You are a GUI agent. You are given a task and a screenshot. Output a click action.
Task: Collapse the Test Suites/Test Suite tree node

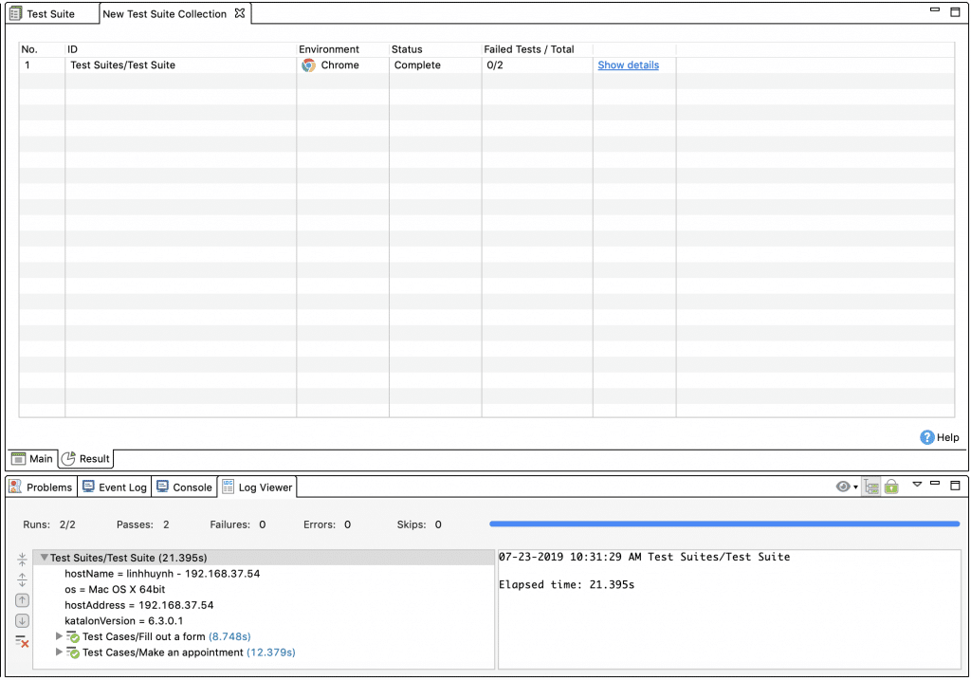44,558
